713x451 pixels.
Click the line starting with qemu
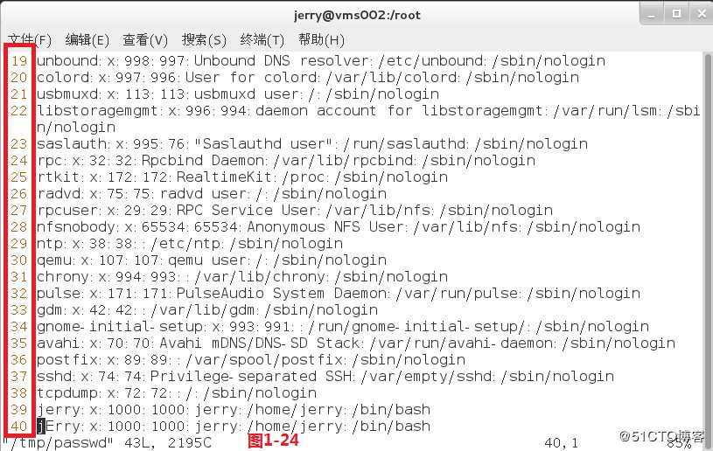[x=212, y=260]
